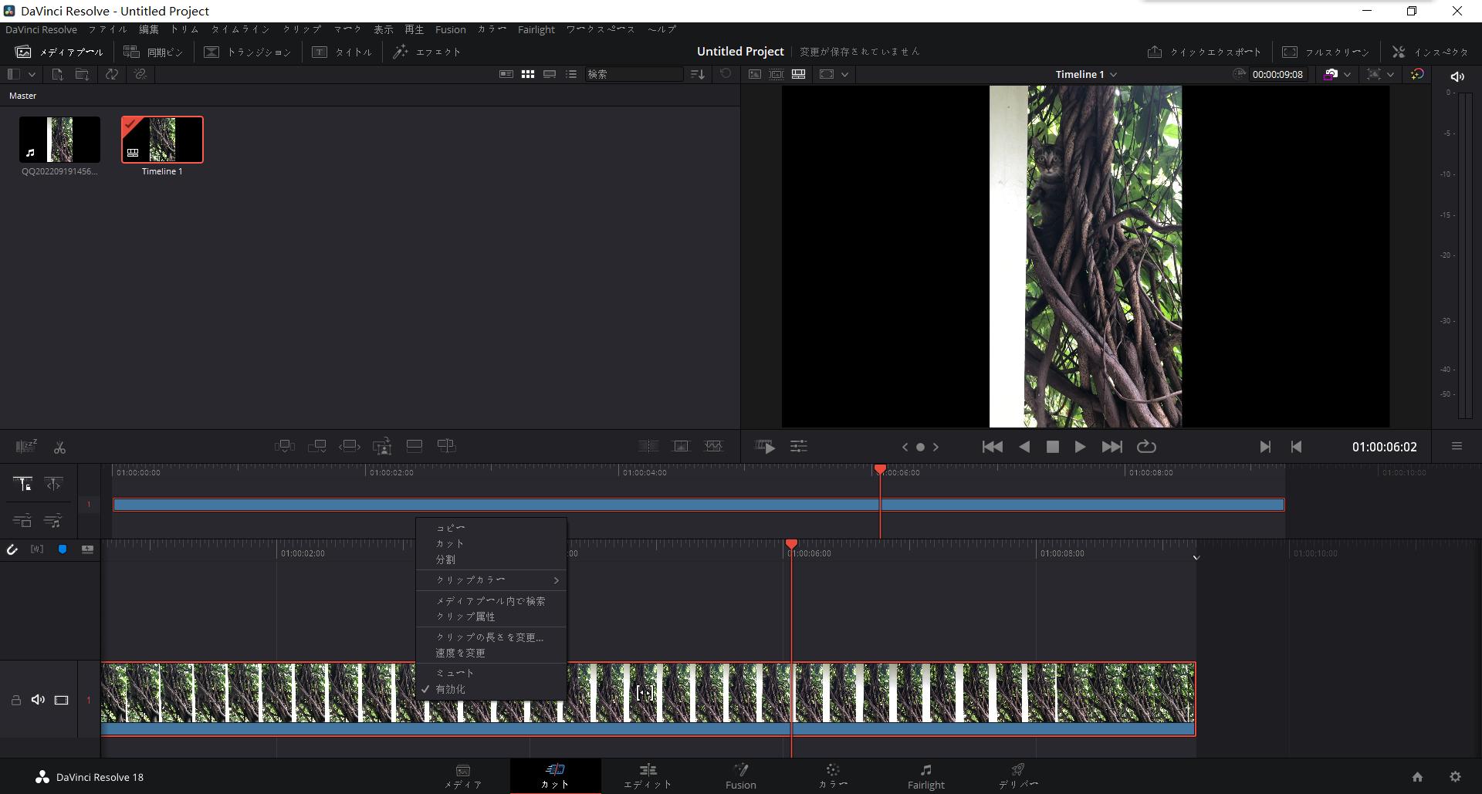Open the viewer tools sliders icon
Image resolution: width=1482 pixels, height=794 pixels.
(799, 447)
